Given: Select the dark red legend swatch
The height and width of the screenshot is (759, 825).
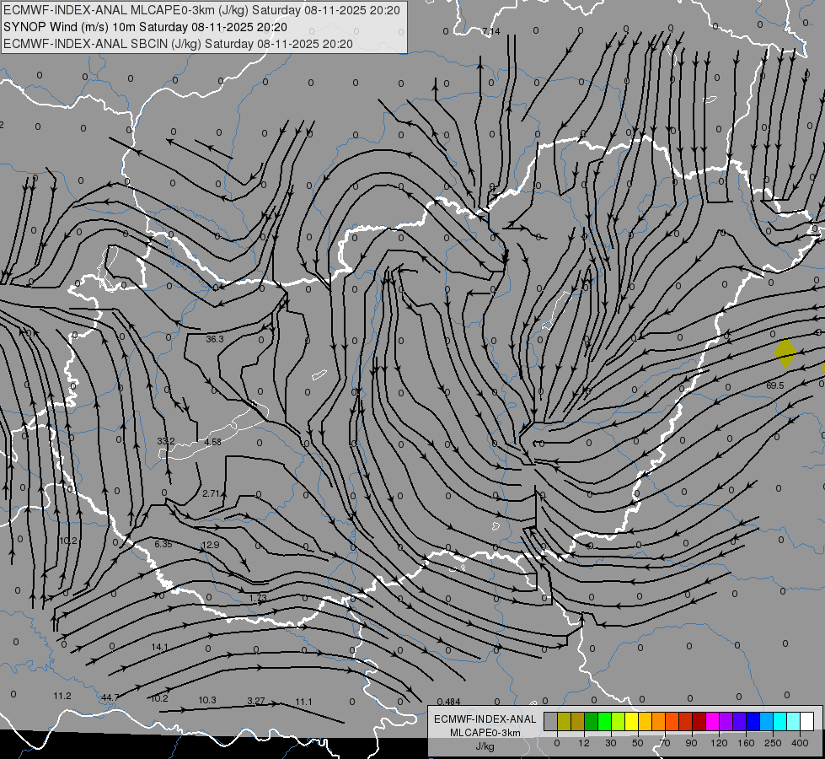Looking at the screenshot, I should coord(699,722).
